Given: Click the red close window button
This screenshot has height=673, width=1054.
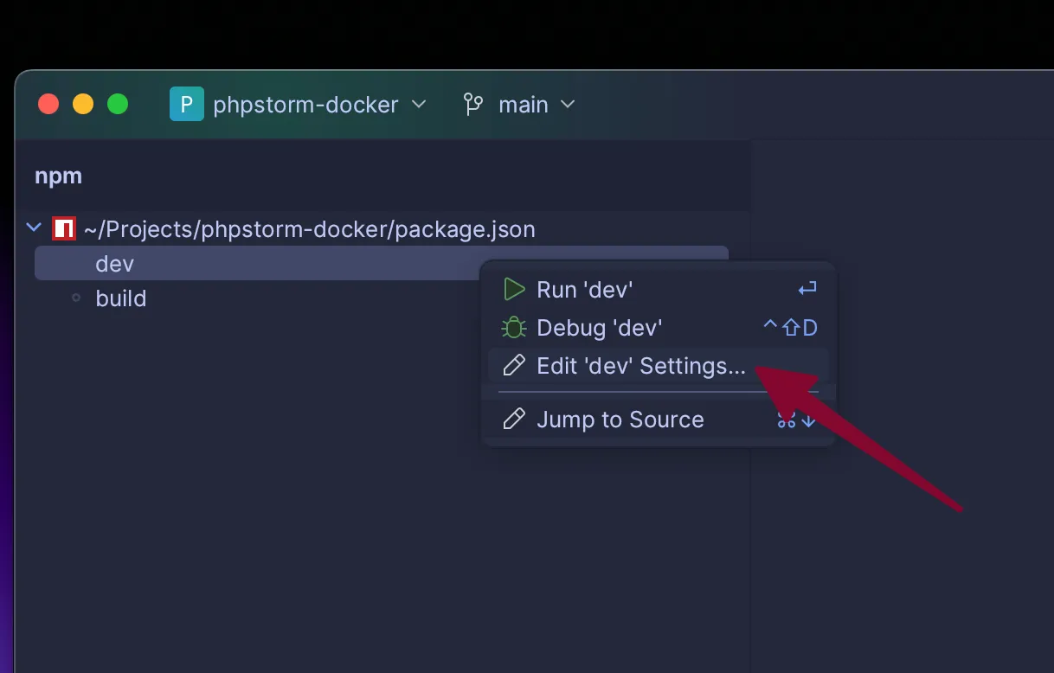Looking at the screenshot, I should (48, 105).
